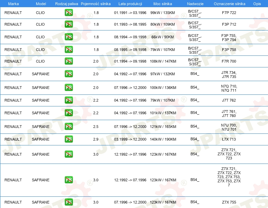Click power value 101kW / 137KM
Viewport: 268px width, 208px height.
(163, 113)
